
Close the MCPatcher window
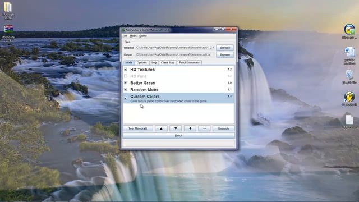point(231,29)
